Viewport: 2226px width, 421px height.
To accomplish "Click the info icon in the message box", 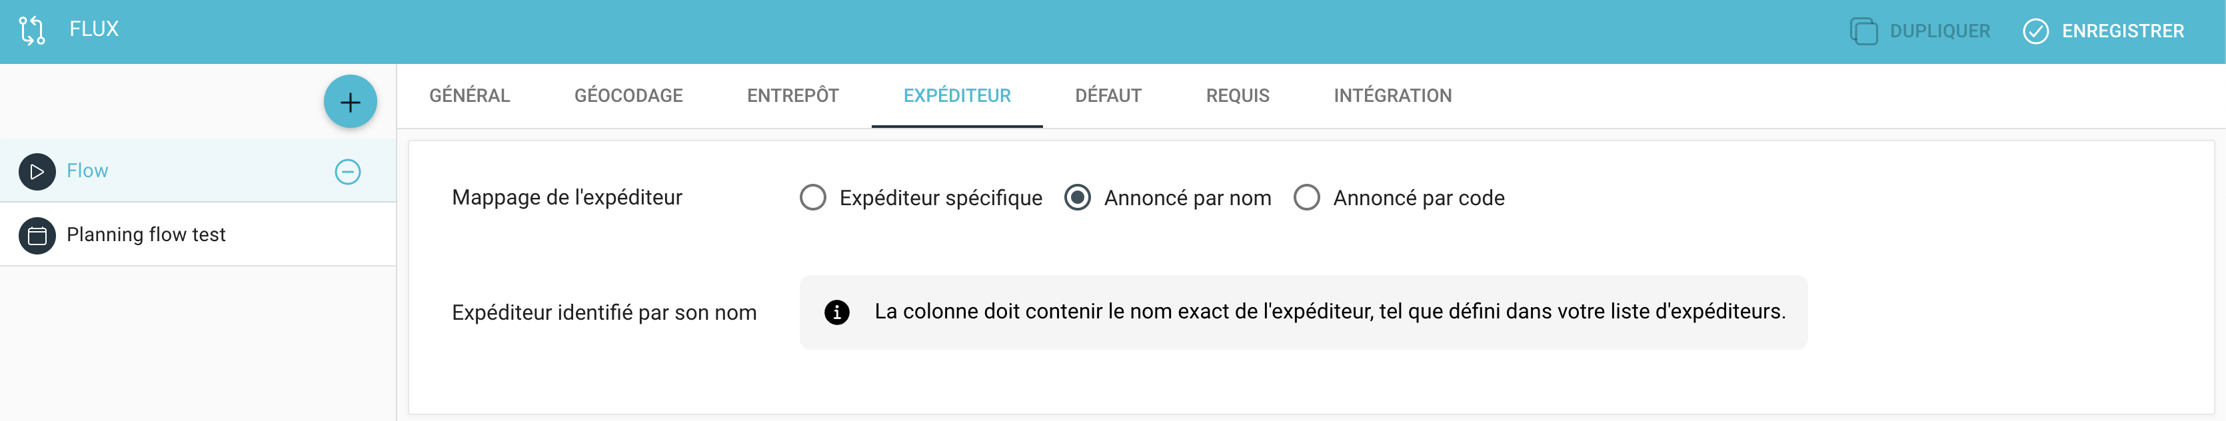I will point(836,312).
